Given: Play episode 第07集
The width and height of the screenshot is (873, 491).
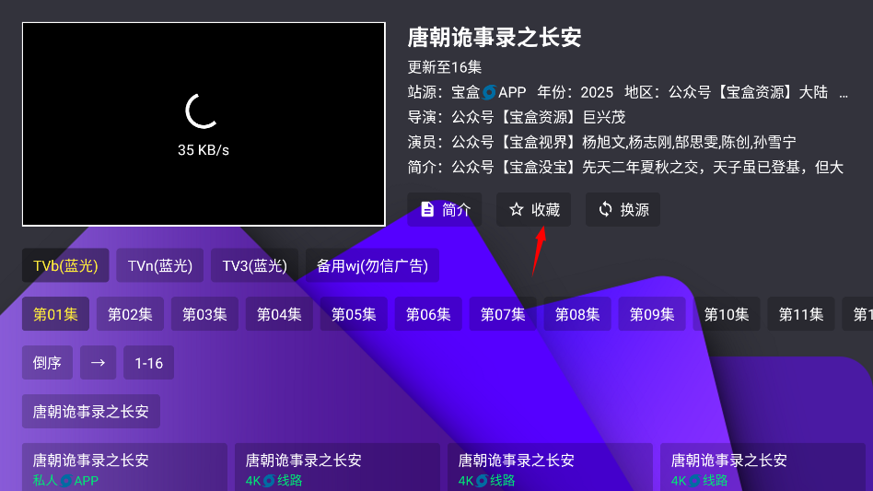Looking at the screenshot, I should click(x=504, y=314).
